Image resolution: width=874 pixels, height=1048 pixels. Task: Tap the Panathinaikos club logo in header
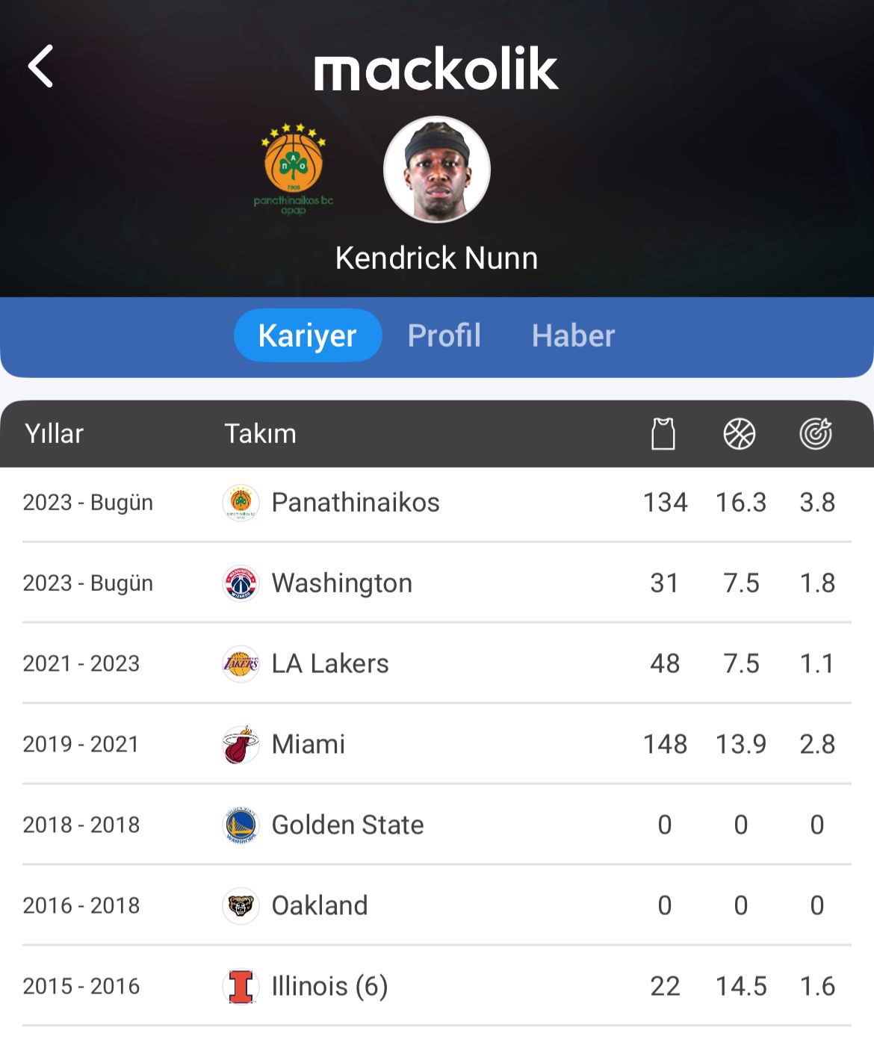[x=294, y=167]
